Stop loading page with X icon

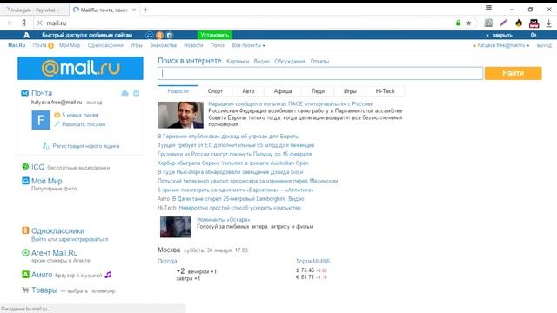point(39,23)
